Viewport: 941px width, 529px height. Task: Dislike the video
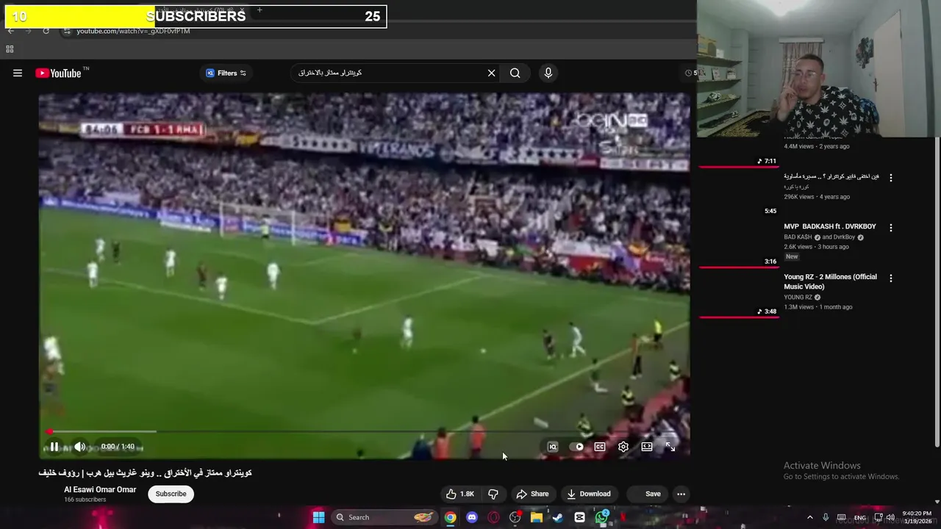pyautogui.click(x=493, y=494)
